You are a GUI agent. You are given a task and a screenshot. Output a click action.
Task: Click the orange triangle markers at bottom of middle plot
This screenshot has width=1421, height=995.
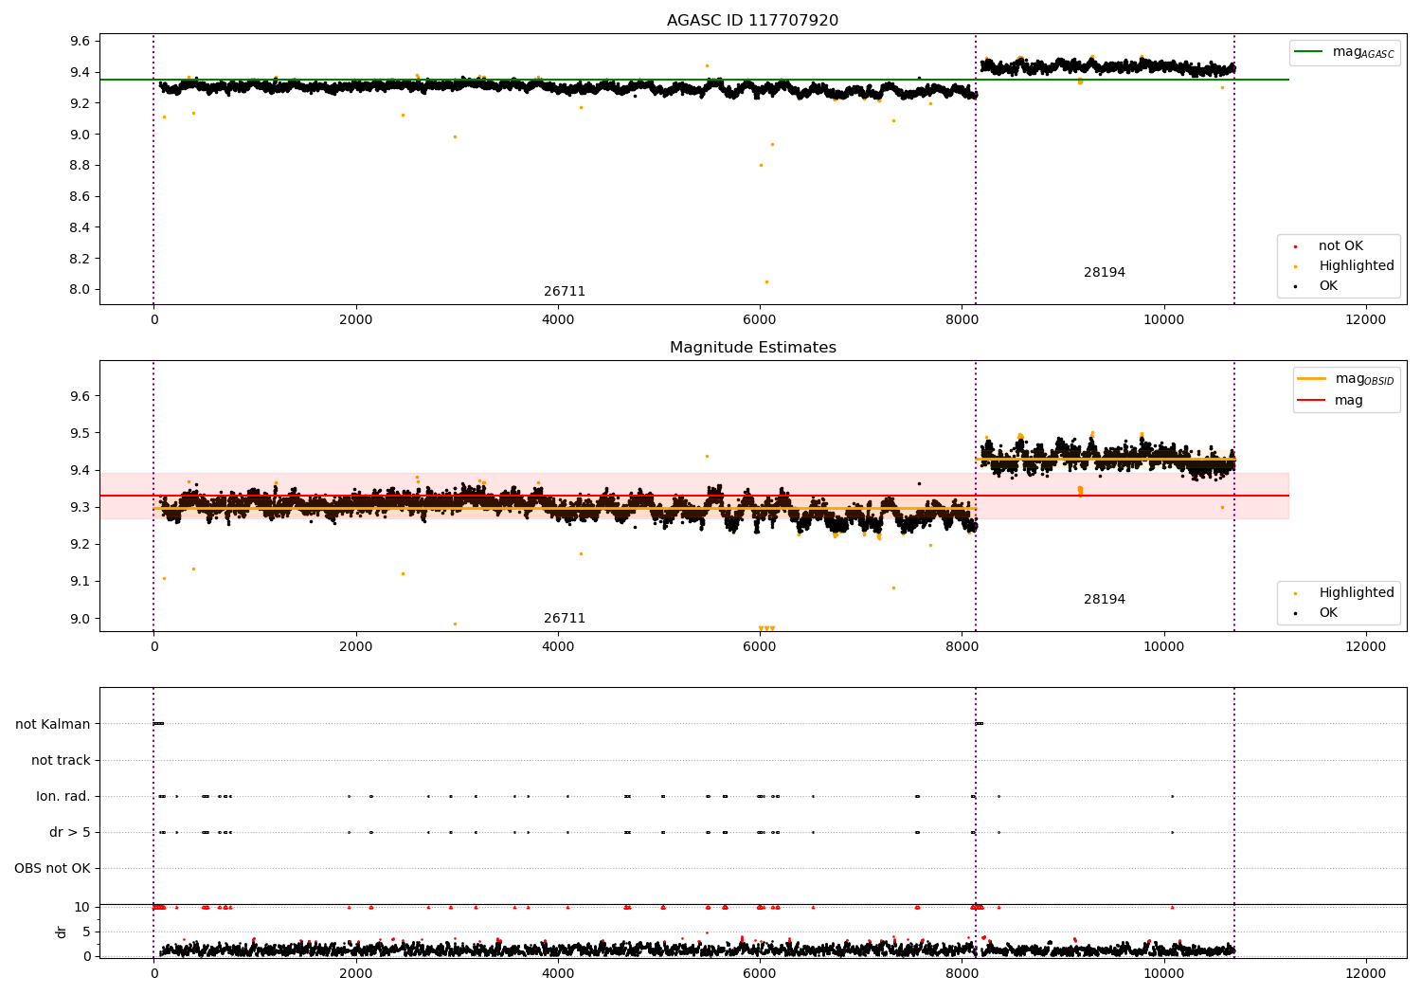(x=765, y=628)
